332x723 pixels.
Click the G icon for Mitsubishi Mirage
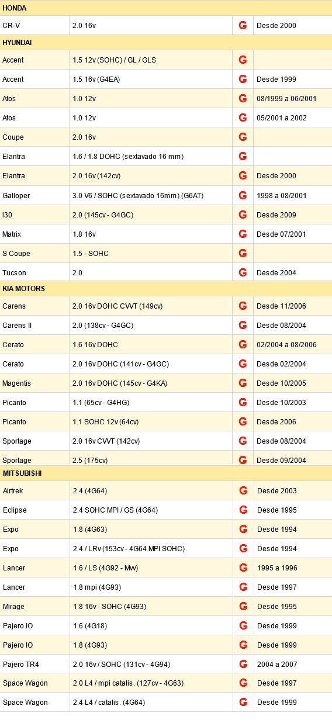pyautogui.click(x=243, y=606)
